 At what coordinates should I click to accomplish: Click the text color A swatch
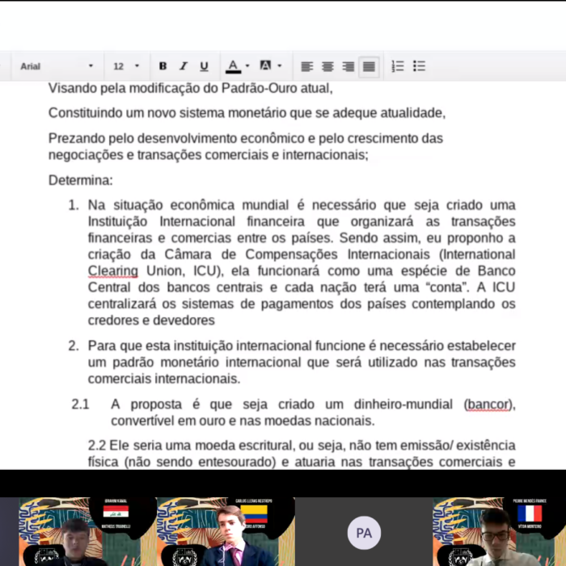pos(234,66)
